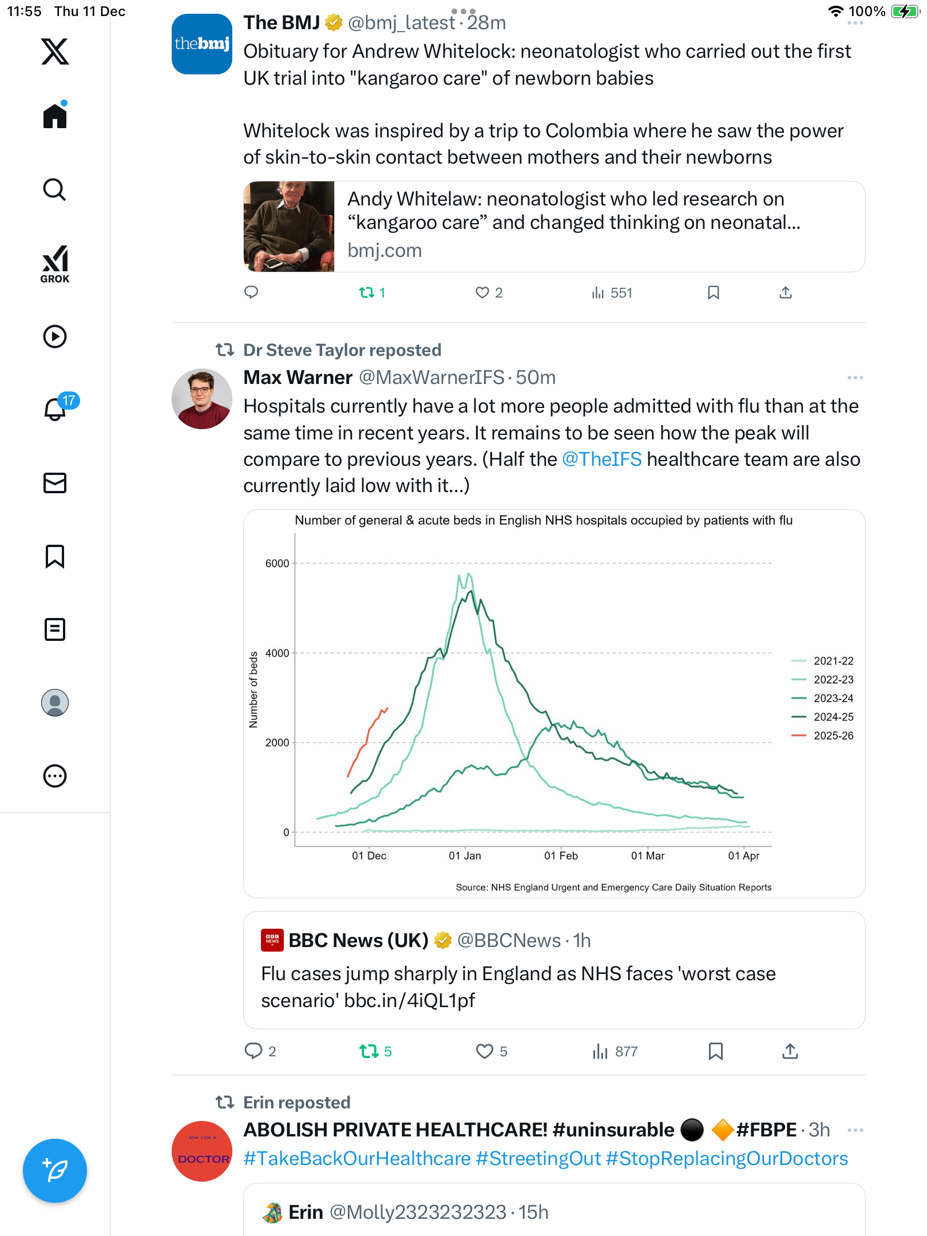Bookmark The BMJ obituary post
This screenshot has width=927, height=1236.
click(x=713, y=293)
